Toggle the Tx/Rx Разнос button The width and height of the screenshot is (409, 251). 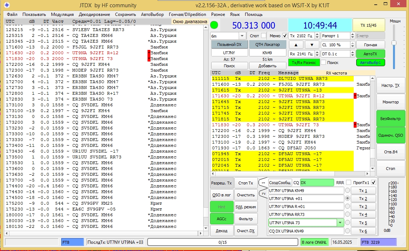304,63
